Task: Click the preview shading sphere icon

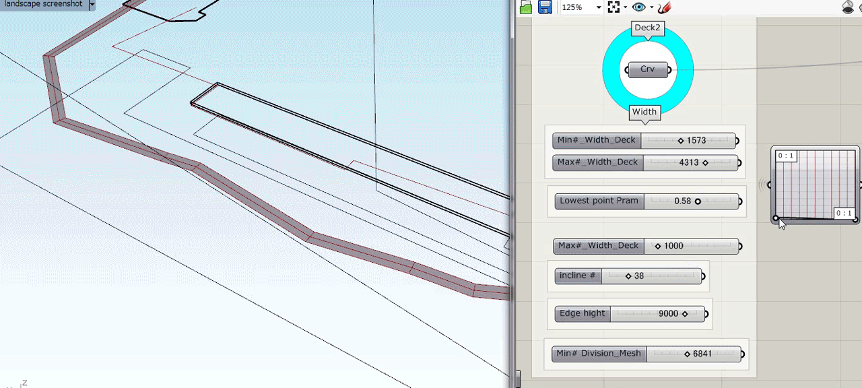Action: click(x=848, y=7)
